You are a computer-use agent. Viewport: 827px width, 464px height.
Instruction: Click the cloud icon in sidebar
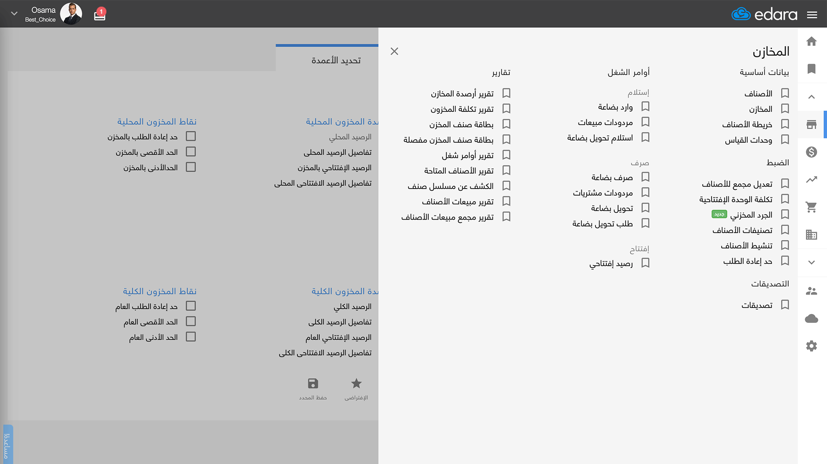tap(811, 318)
